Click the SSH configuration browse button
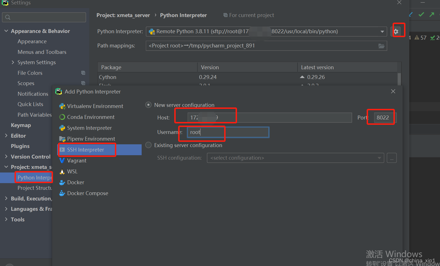 point(392,158)
